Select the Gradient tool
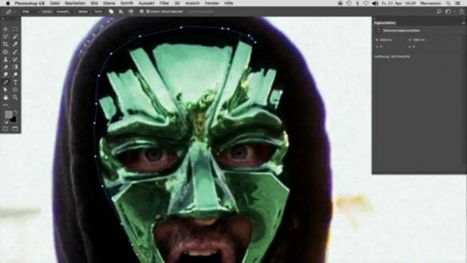This screenshot has height=263, width=467. (x=15, y=67)
